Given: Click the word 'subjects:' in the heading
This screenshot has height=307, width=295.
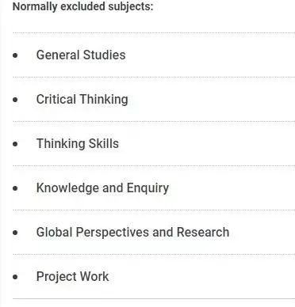Looking at the screenshot, I should pyautogui.click(x=131, y=7).
